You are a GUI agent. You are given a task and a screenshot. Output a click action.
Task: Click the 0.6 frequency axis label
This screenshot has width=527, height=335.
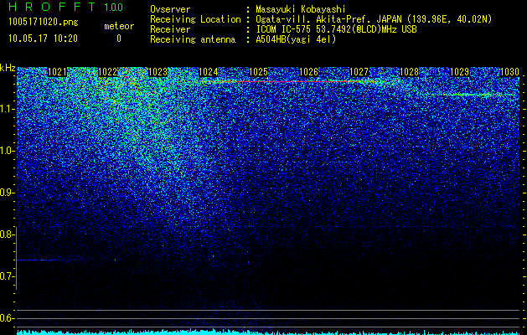[7, 318]
